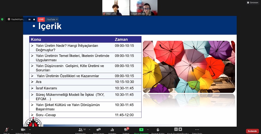The image size is (261, 134).
Task: Open the LIVE YouTube streaming dropdown
Action: click(x=52, y=19)
